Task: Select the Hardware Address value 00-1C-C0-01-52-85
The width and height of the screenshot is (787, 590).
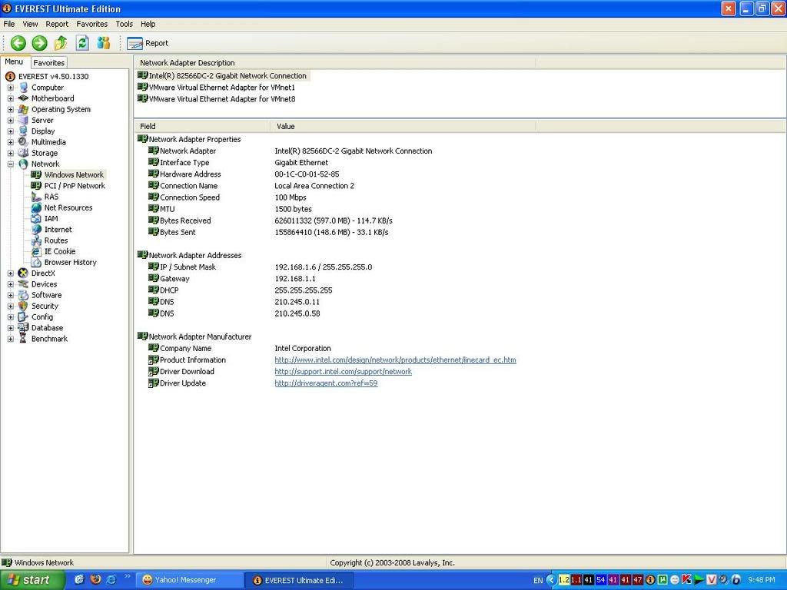Action: point(307,174)
